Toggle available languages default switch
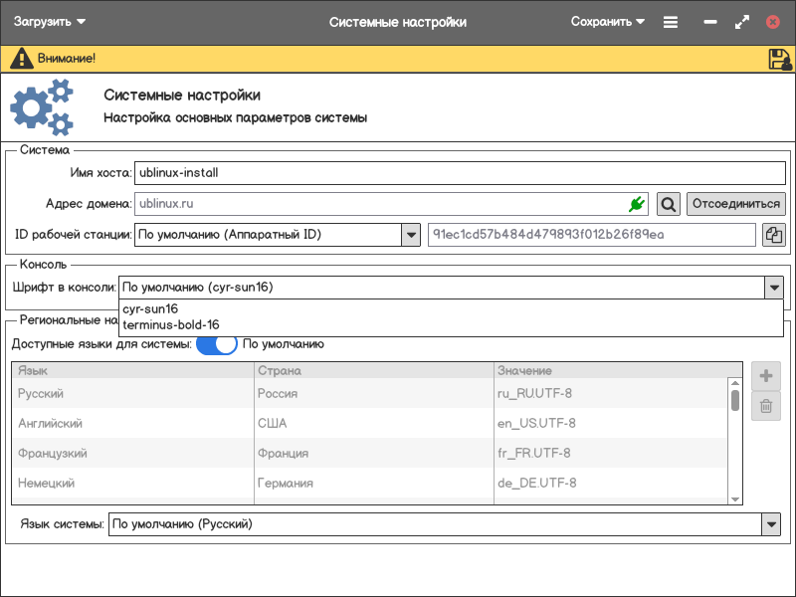The width and height of the screenshot is (796, 597). pos(216,344)
